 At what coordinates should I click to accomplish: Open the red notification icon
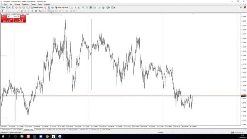coord(245,7)
